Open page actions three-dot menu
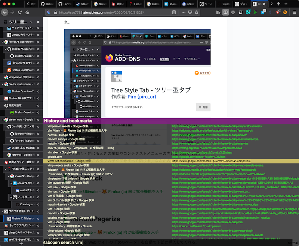The height and width of the screenshot is (246, 299). (x=184, y=12)
